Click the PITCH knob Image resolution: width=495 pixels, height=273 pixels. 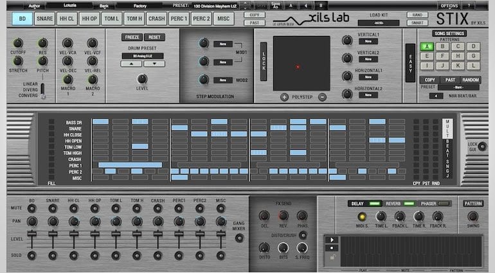point(42,60)
